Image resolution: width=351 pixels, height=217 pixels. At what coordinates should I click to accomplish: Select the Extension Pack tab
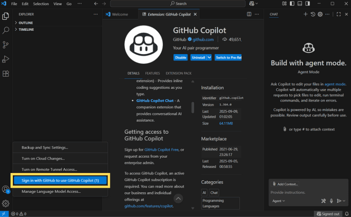[x=178, y=73]
